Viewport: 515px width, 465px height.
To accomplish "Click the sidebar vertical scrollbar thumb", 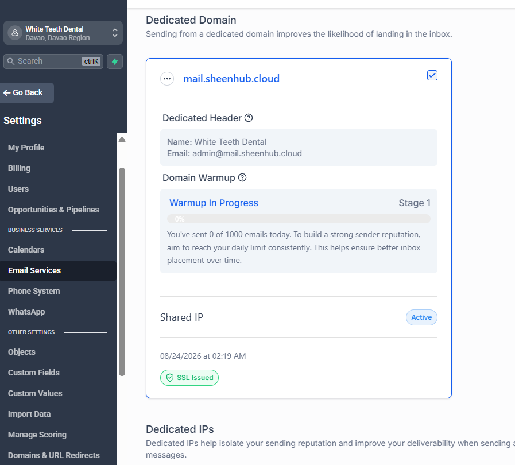I will tap(122, 272).
